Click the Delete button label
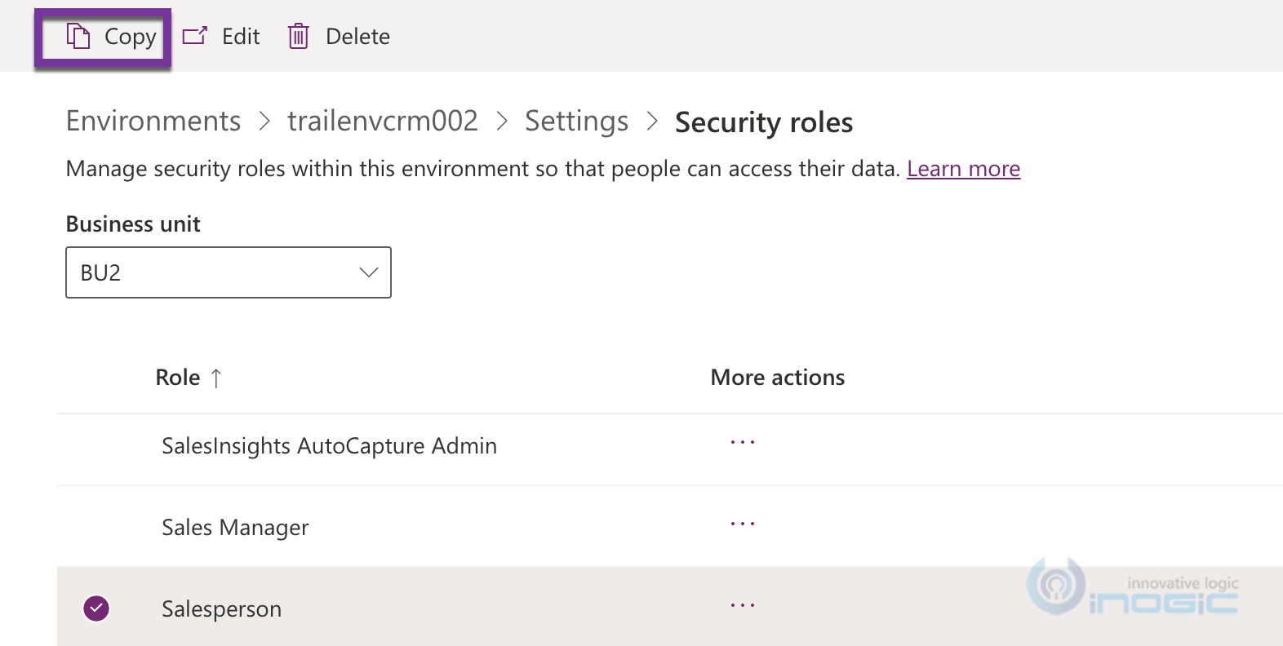This screenshot has height=646, width=1283. [x=357, y=37]
